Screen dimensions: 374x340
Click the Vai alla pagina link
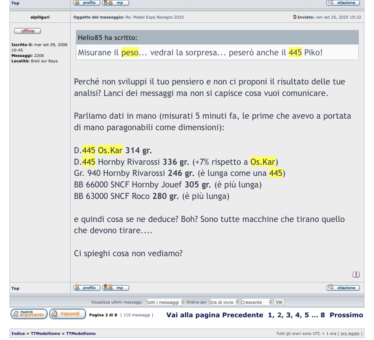click(x=193, y=315)
